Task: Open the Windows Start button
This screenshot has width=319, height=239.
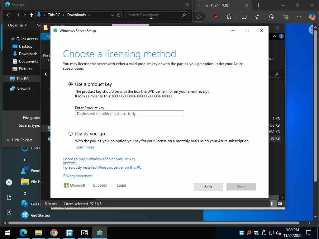Action: click(7, 233)
